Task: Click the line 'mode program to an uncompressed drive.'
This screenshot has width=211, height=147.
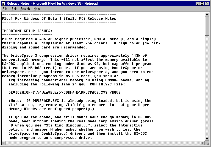Action: click(50, 138)
